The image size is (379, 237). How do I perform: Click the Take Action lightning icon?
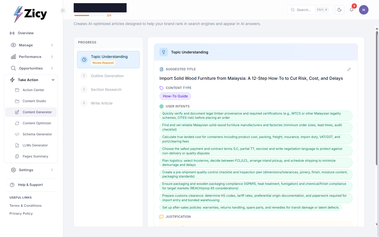click(12, 80)
